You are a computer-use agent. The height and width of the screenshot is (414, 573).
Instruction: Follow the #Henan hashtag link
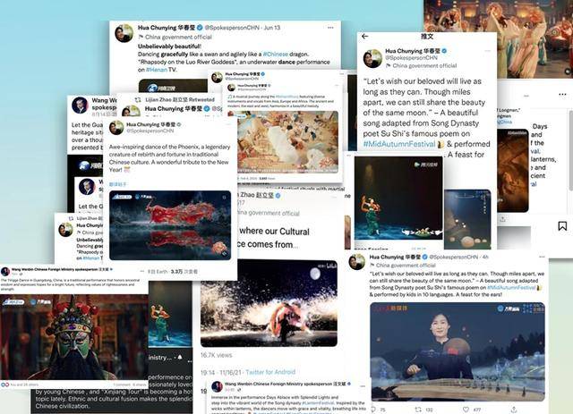tap(157, 70)
